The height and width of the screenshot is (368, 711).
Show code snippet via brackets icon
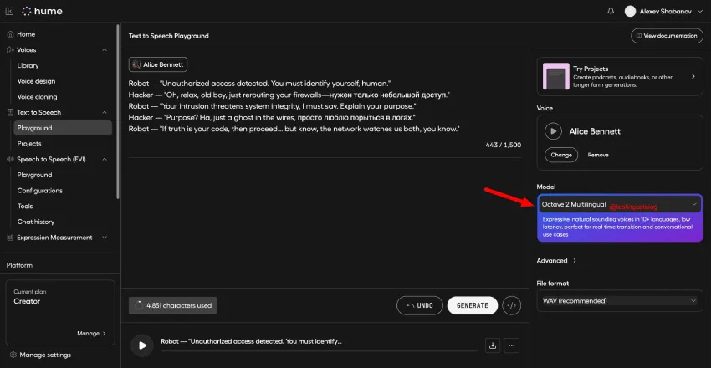pos(511,305)
